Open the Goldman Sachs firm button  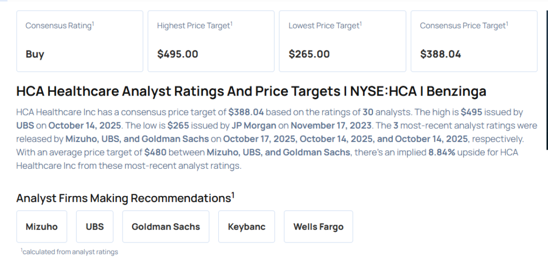(x=165, y=227)
